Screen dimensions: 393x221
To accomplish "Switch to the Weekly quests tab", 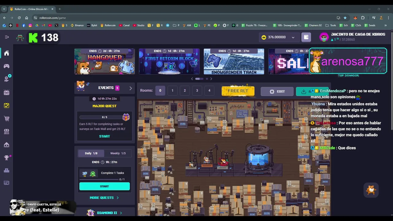I will coord(118,153).
